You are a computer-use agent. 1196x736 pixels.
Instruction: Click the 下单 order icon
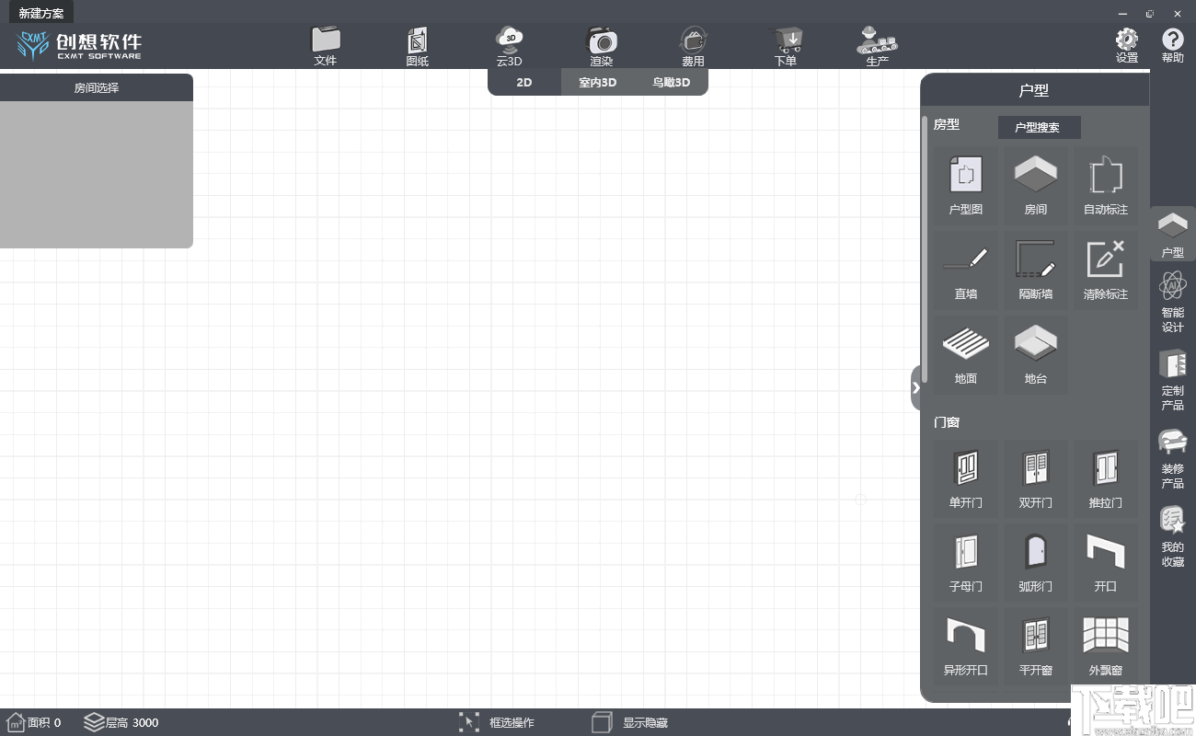pyautogui.click(x=786, y=46)
